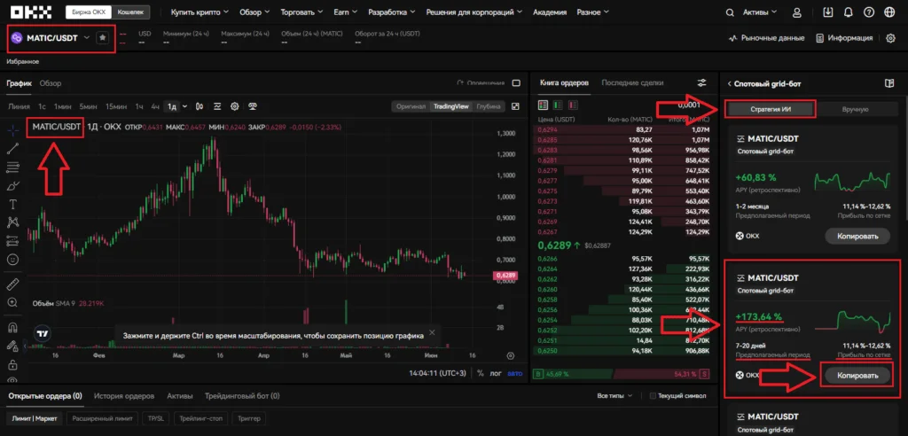Add MATIC/USDT to favorites with star
Image resolution: width=908 pixels, height=436 pixels.
click(x=103, y=37)
